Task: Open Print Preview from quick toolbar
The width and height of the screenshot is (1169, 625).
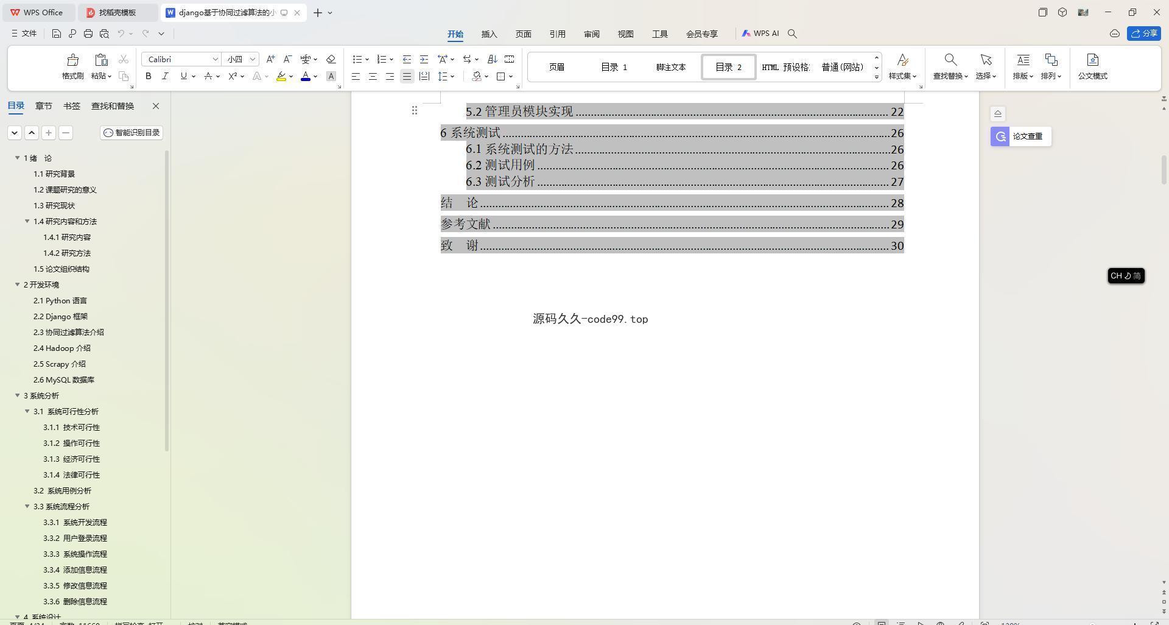Action: [x=104, y=34]
